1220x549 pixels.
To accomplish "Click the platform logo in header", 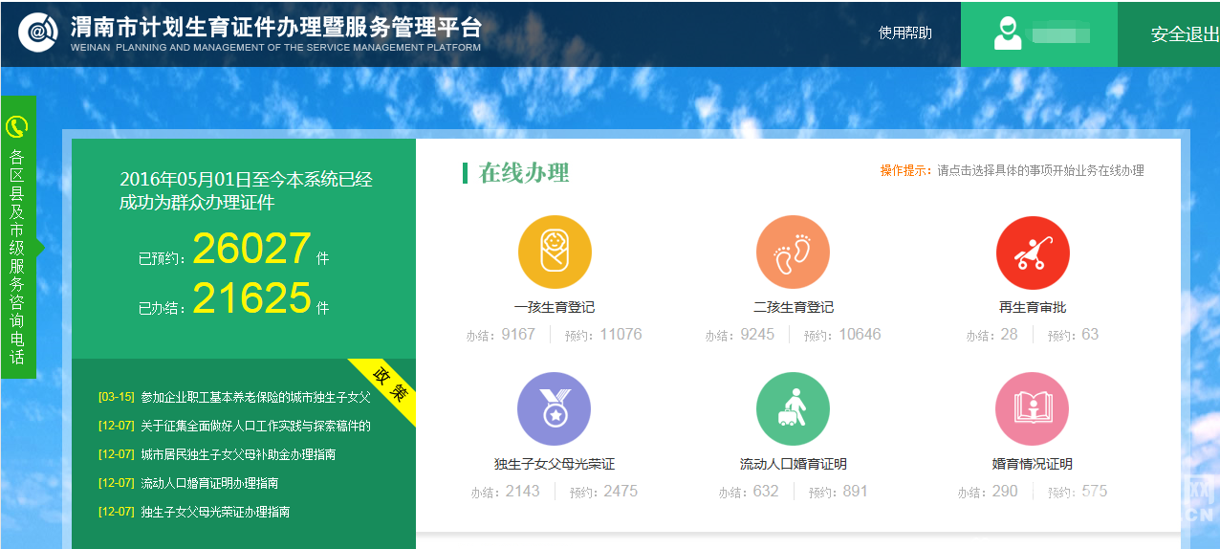I will click(x=38, y=33).
